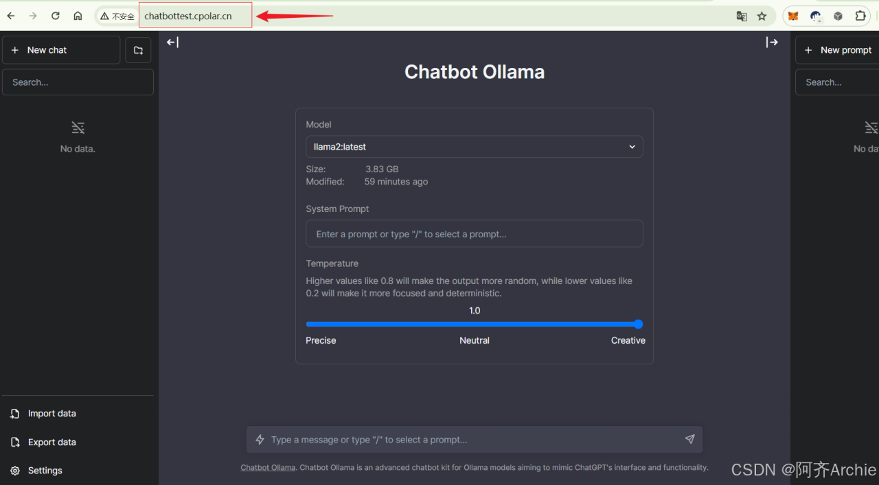Click the 'Neutral' temperature label
This screenshot has width=879, height=485.
(x=475, y=340)
